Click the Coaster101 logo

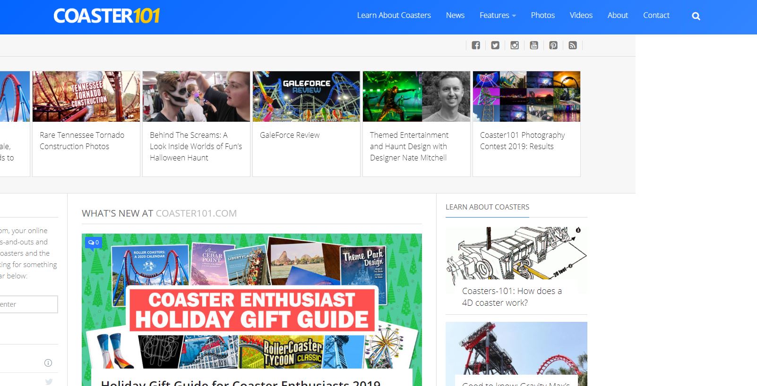tap(107, 16)
